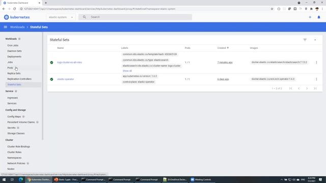Click the sidebar vertical scrollbar

43,86
